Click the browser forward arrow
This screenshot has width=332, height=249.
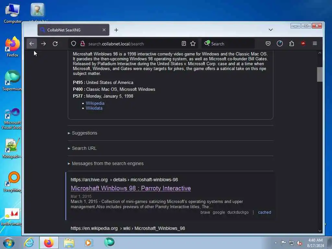[x=43, y=44]
